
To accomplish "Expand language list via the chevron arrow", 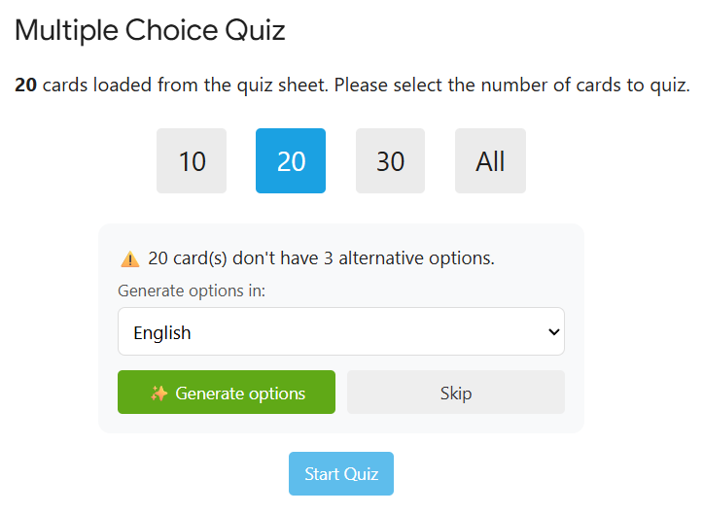I will pyautogui.click(x=554, y=332).
